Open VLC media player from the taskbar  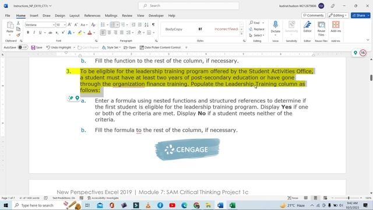coord(148,205)
